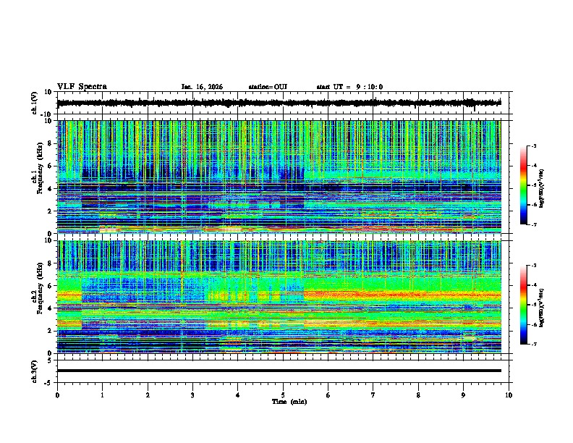Click the "-3" tick on the upper colorbar

click(533, 145)
